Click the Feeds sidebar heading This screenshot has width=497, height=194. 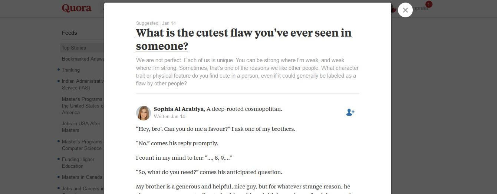click(x=69, y=33)
